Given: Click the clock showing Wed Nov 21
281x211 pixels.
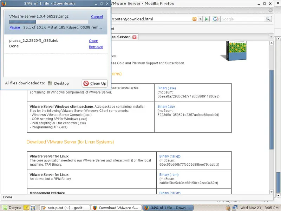Looking at the screenshot, I should [259, 208].
